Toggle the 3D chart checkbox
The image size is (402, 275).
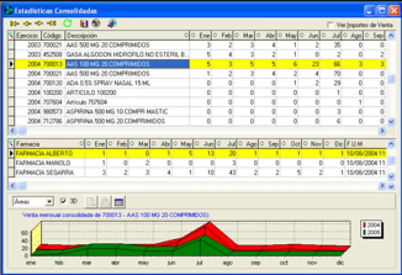[63, 201]
